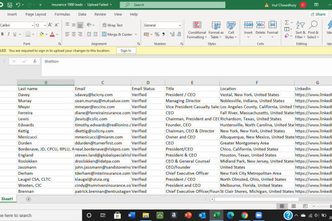Image resolution: width=332 pixels, height=221 pixels.
Task: Switch to the Formulas tab
Action: coord(62,14)
